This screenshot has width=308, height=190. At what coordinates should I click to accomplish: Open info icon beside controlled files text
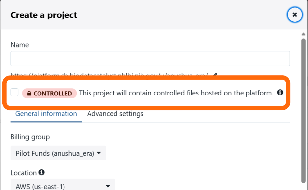280,92
